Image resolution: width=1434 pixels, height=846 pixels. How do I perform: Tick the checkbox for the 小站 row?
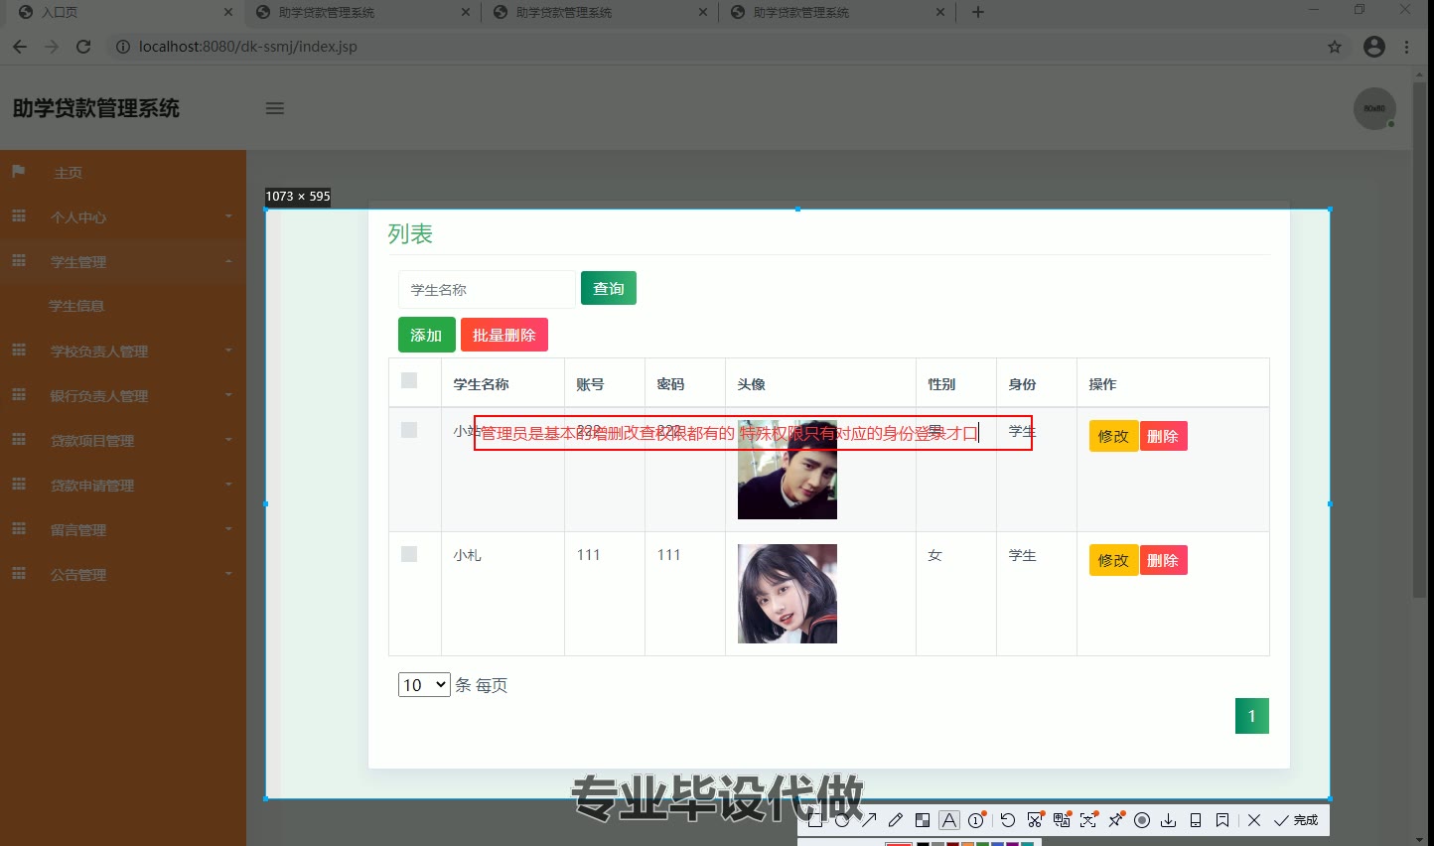coord(409,430)
